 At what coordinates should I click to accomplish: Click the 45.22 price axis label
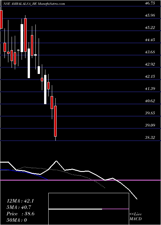coord(150,28)
